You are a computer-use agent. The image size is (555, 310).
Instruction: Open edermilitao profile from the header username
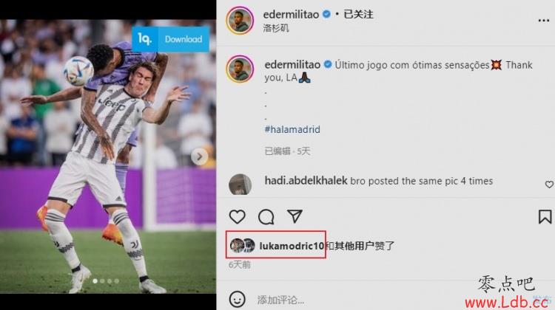(291, 15)
